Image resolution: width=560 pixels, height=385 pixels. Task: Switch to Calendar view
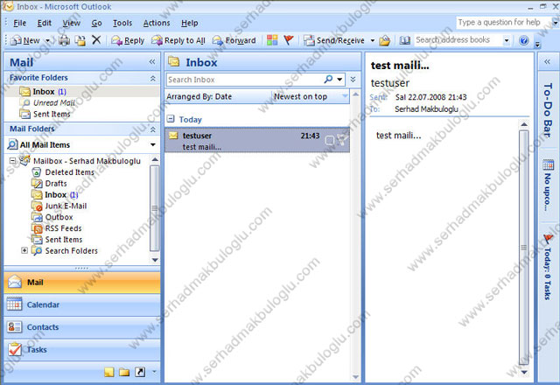(x=81, y=304)
